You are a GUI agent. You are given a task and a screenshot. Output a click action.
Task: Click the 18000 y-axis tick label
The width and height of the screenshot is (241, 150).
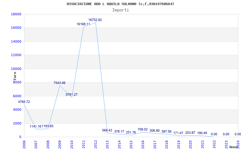point(16,14)
